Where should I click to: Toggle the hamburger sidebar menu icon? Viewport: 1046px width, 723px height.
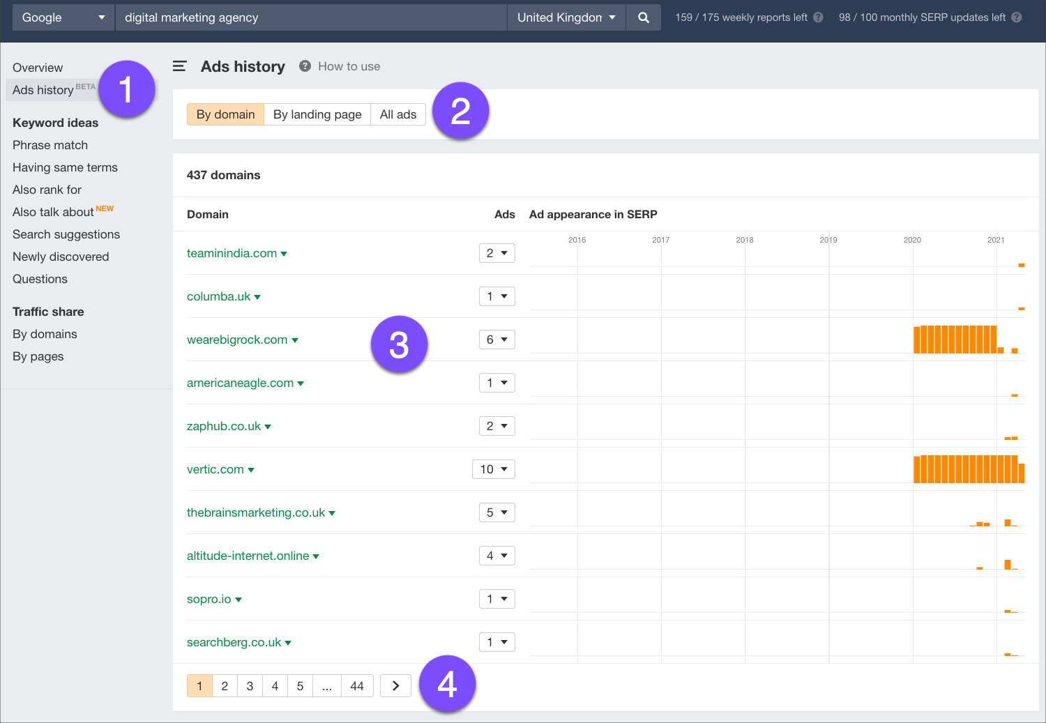[x=180, y=66]
